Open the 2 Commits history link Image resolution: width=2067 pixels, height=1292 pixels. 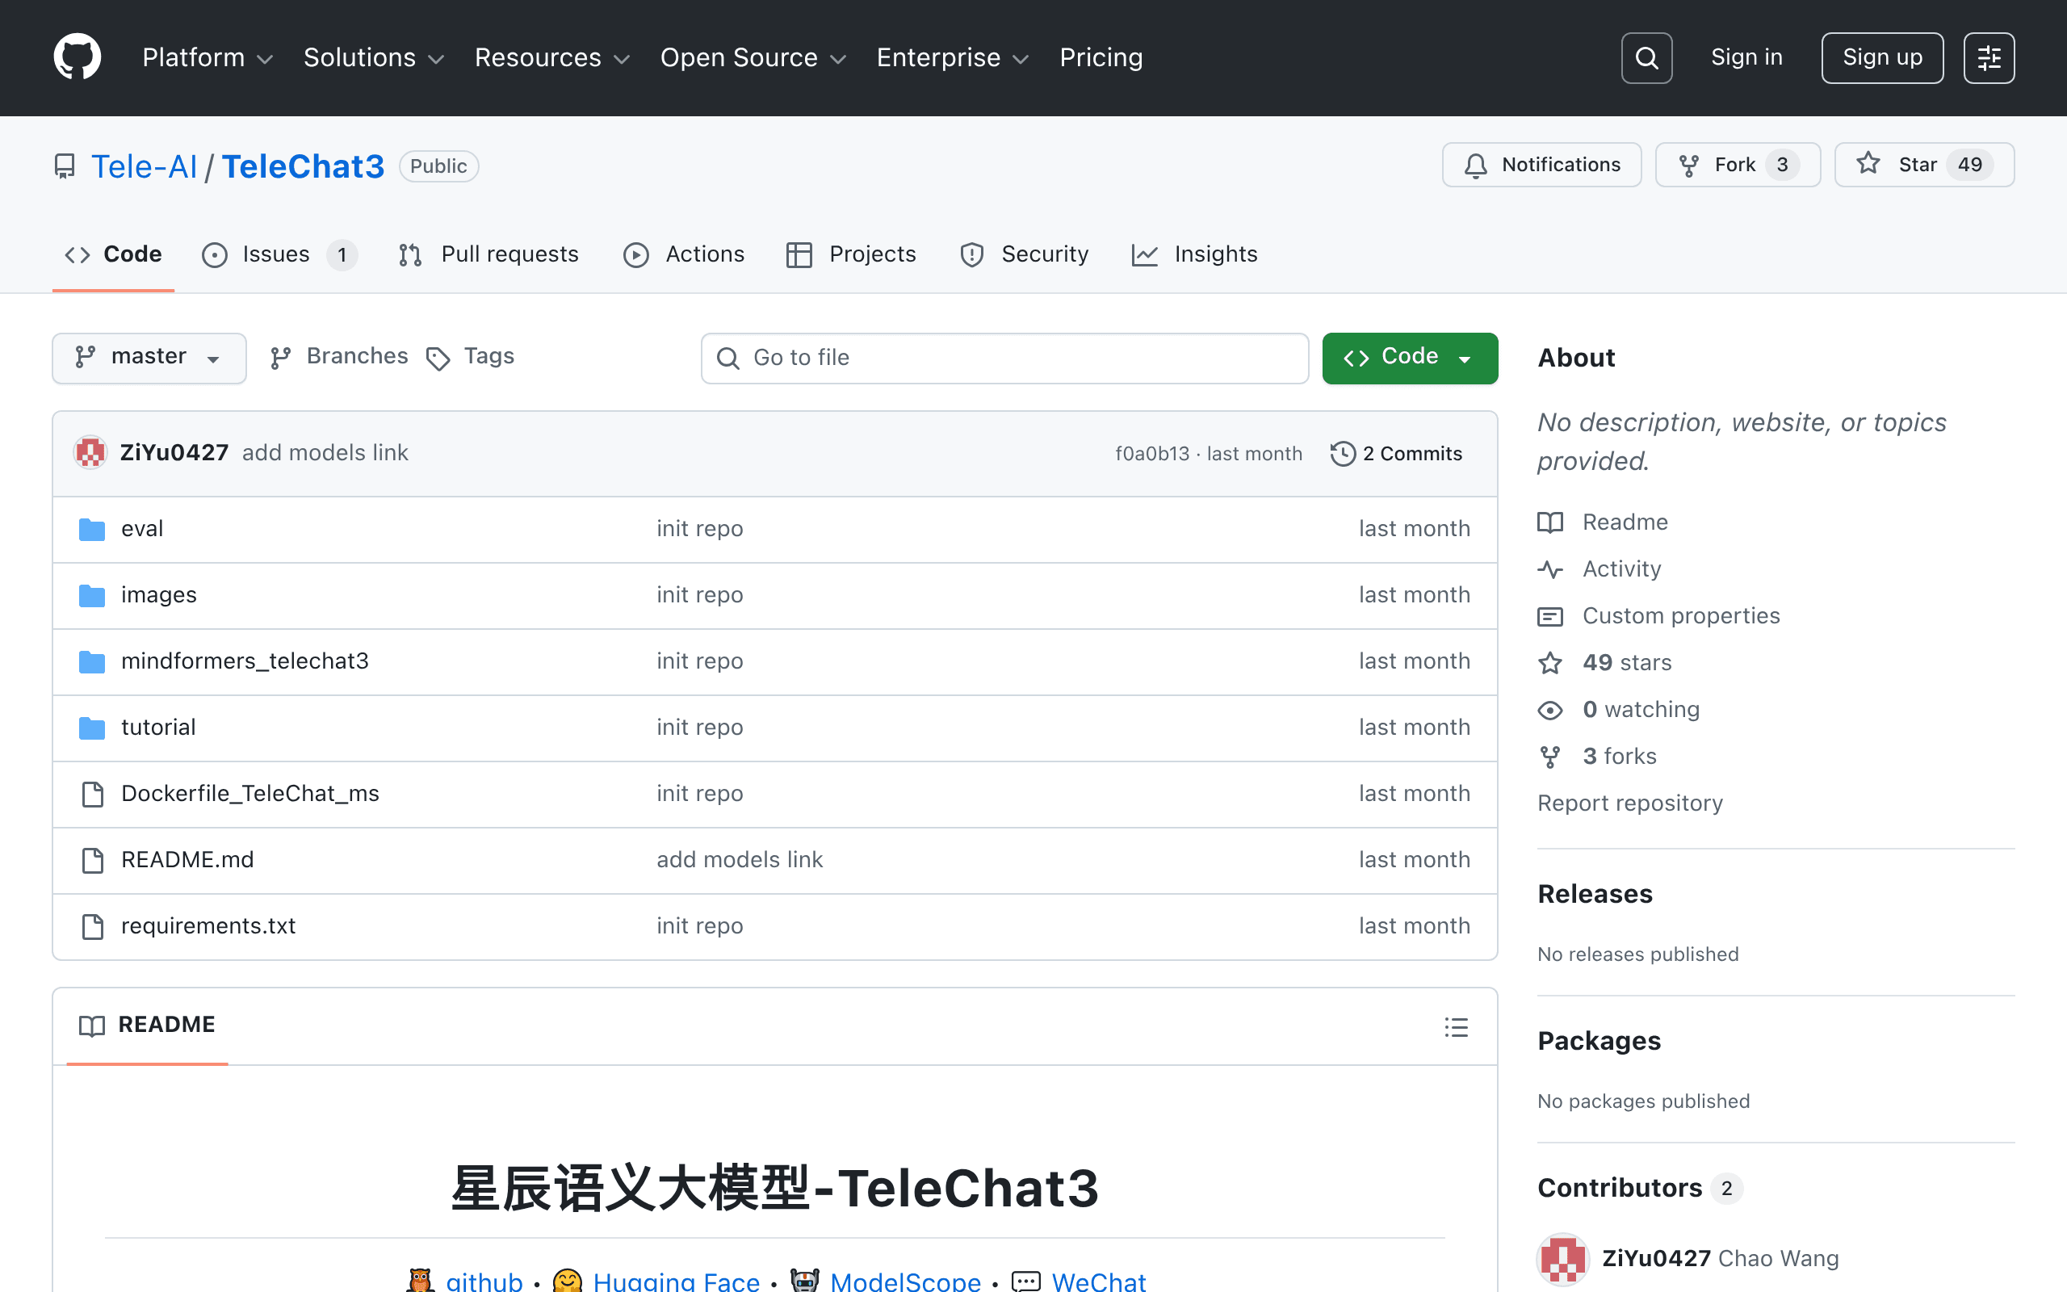pos(1396,454)
